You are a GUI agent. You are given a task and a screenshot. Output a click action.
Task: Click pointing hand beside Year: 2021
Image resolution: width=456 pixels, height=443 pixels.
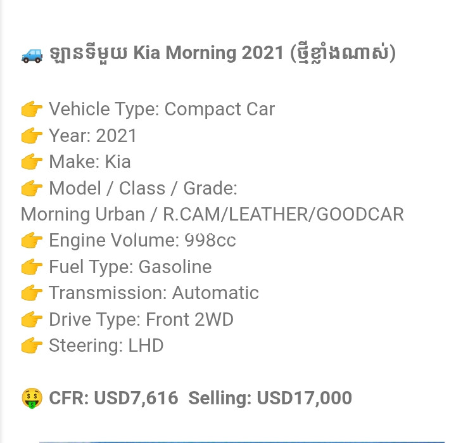(32, 136)
